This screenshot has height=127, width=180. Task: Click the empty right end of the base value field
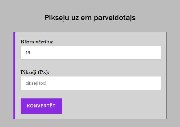(x=151, y=53)
